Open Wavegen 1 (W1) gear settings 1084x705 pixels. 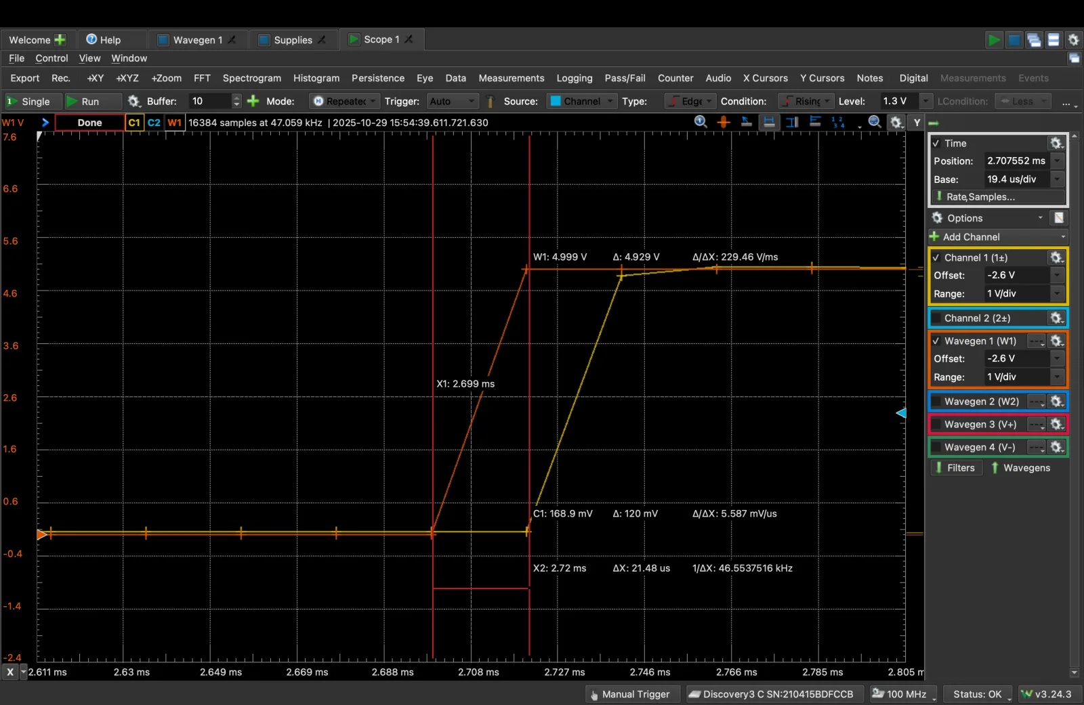click(1056, 341)
